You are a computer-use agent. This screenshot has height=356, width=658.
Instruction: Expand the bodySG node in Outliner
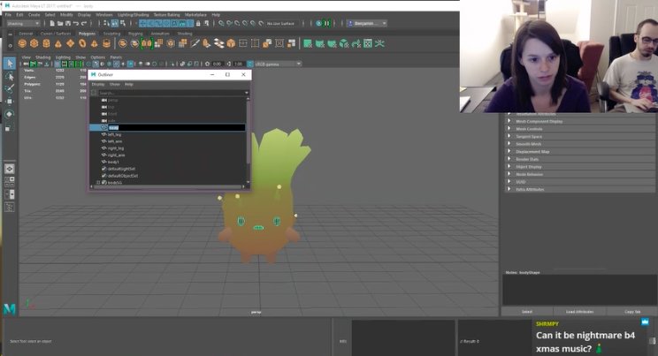98,182
